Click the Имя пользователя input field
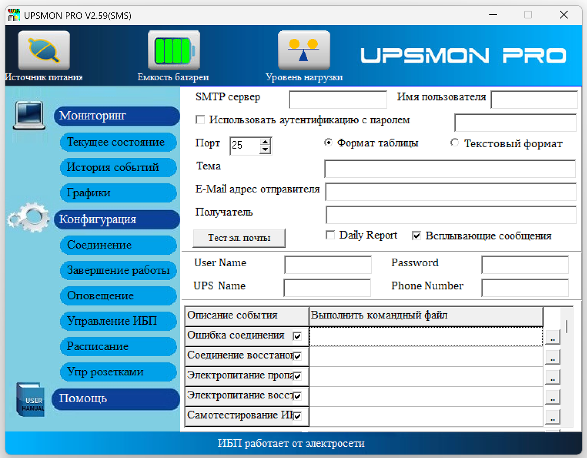 [x=534, y=99]
